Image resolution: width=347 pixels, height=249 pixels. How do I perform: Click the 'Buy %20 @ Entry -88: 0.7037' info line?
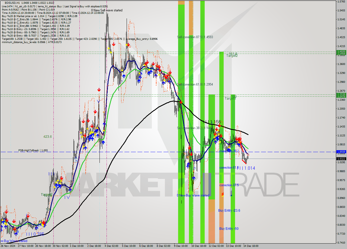coord(36,35)
